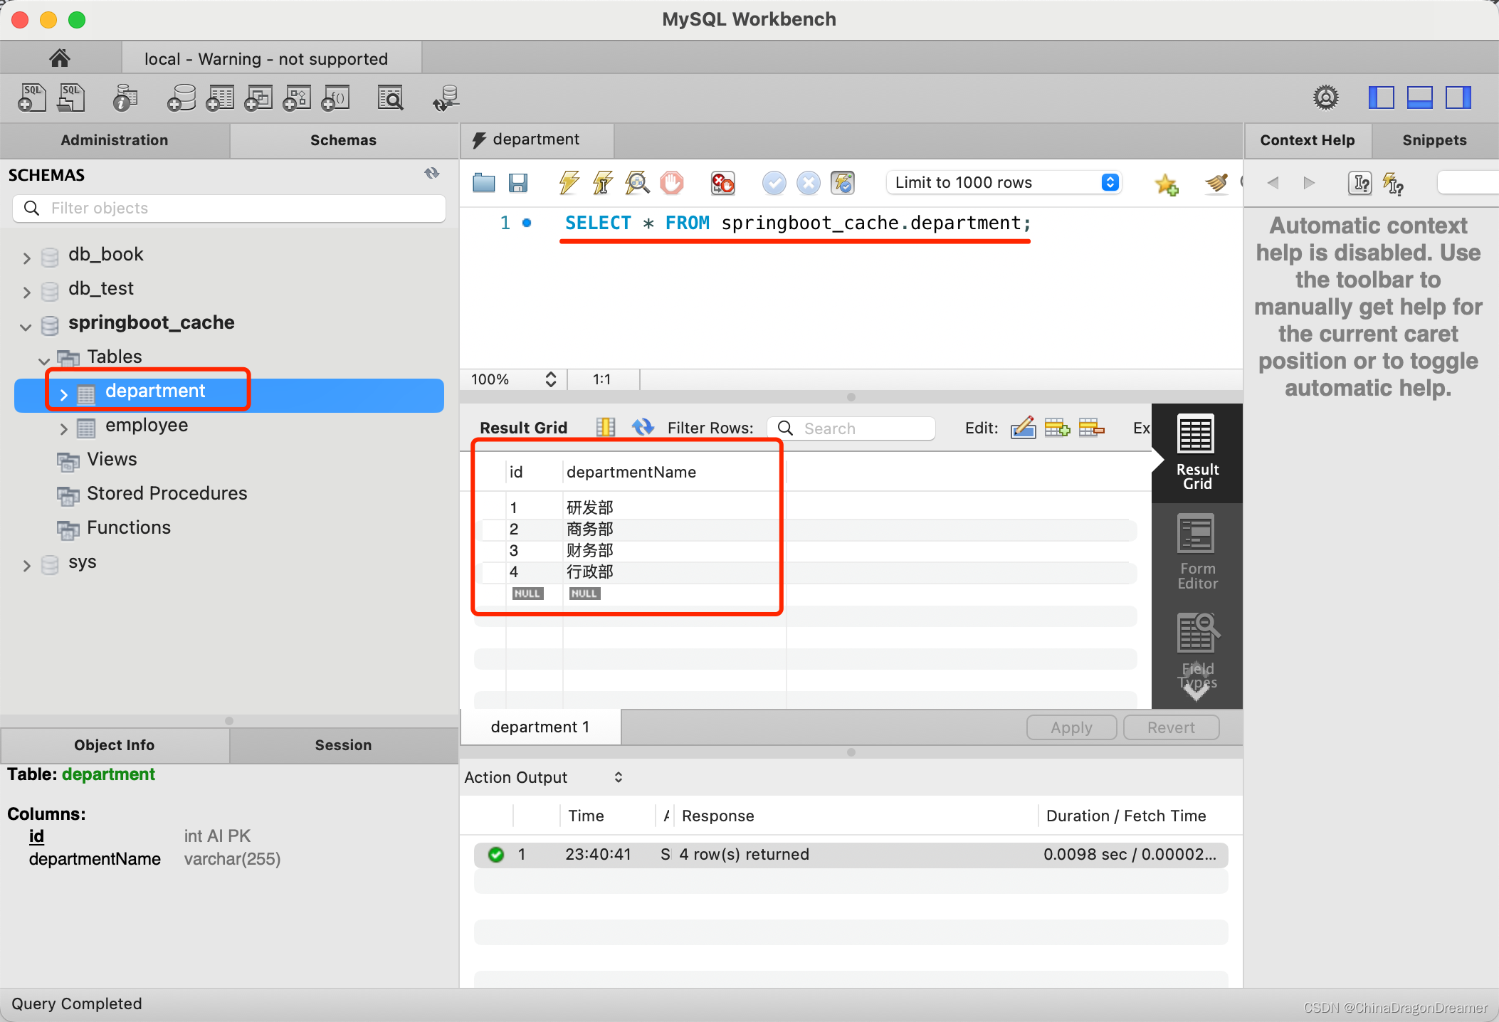Open the object inspector info icon

pos(125,98)
